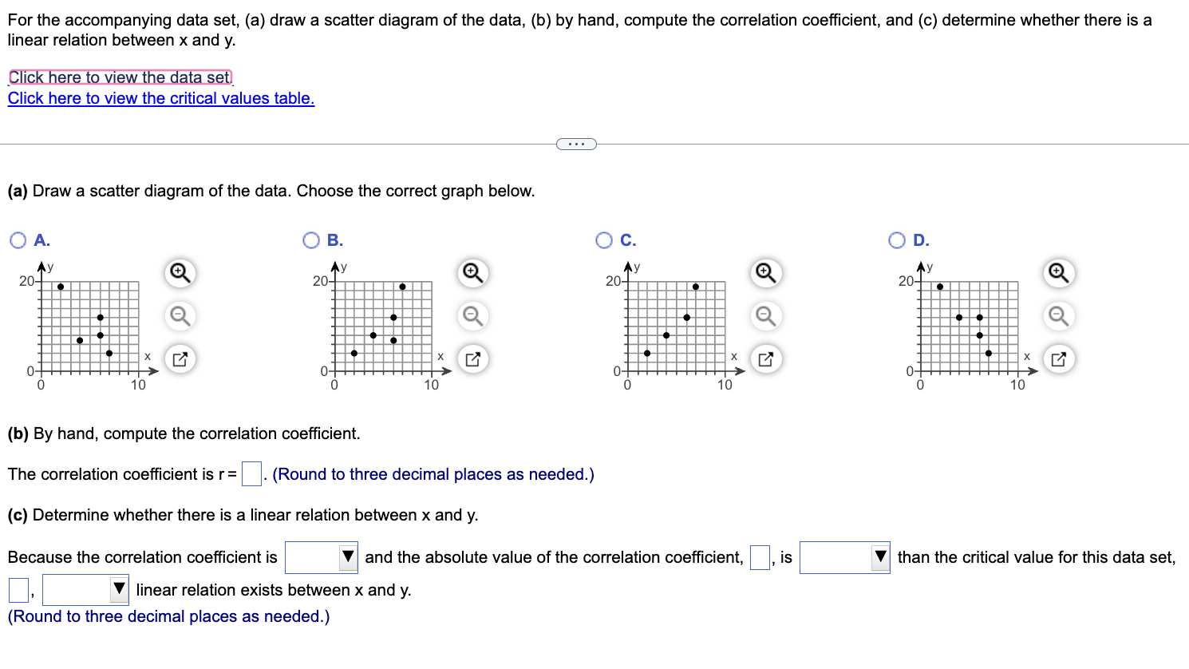Click the zoom-out magnifier on graph C
Screen dimensions: 1189x669
pyautogui.click(x=766, y=316)
